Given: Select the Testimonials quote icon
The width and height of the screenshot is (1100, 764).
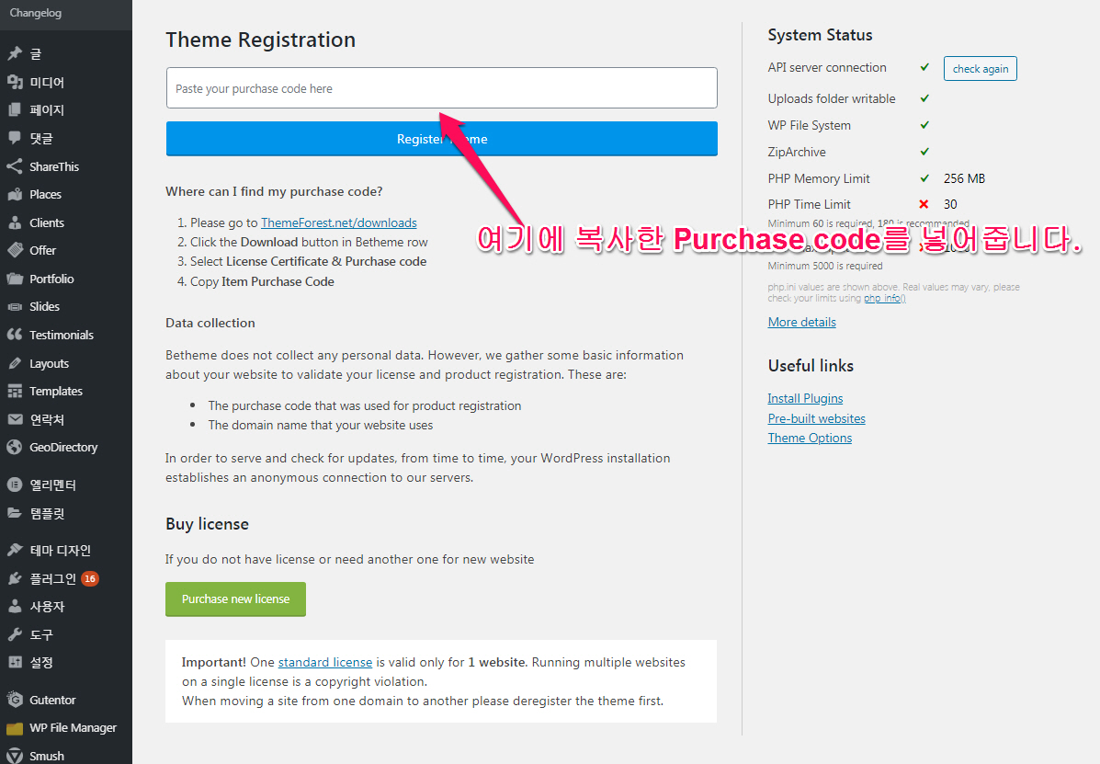Looking at the screenshot, I should point(15,335).
